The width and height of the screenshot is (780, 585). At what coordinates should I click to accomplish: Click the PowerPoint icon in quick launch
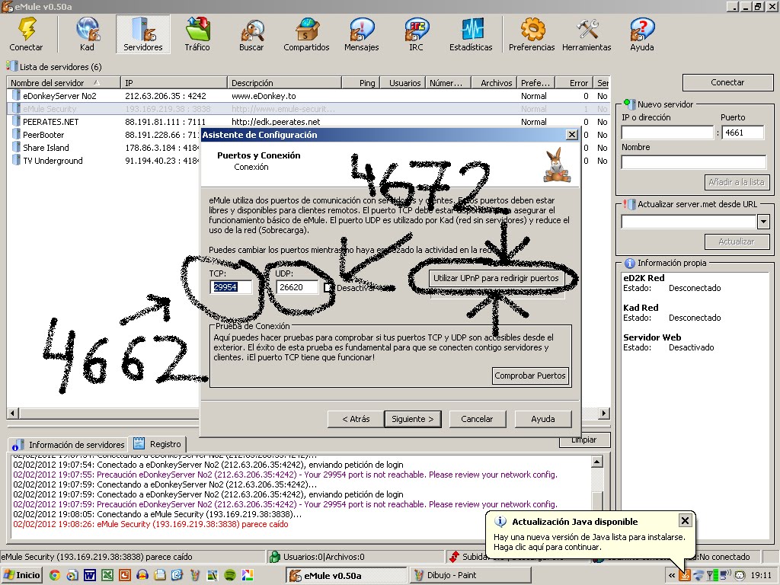[x=124, y=575]
